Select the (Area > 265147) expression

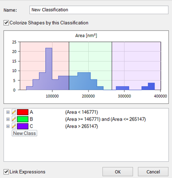82,126
